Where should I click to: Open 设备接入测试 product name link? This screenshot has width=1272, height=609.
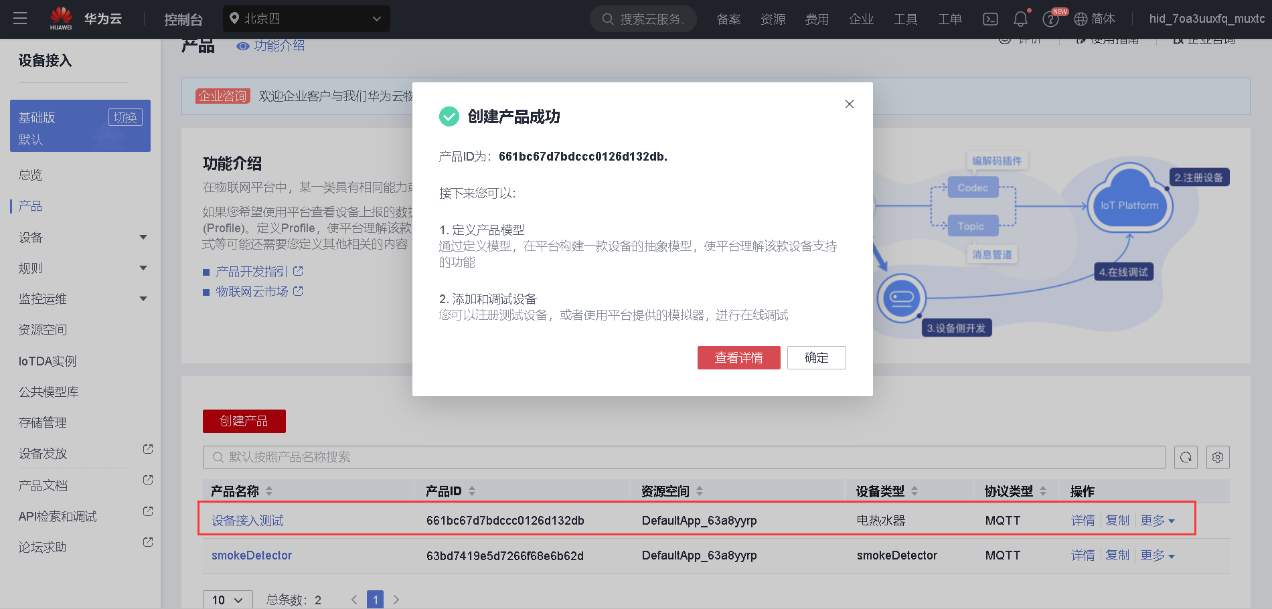(x=248, y=521)
